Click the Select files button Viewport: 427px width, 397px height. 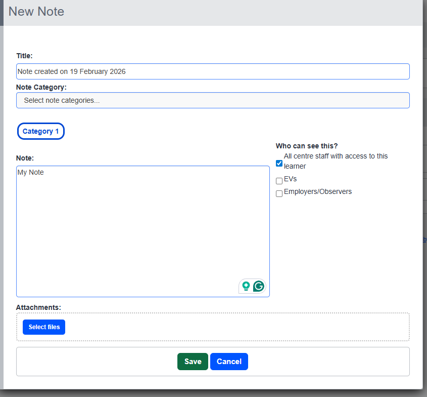pos(44,327)
